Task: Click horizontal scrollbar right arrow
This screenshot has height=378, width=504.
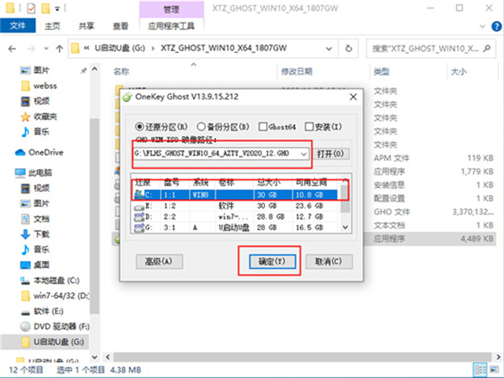Action: [498, 357]
